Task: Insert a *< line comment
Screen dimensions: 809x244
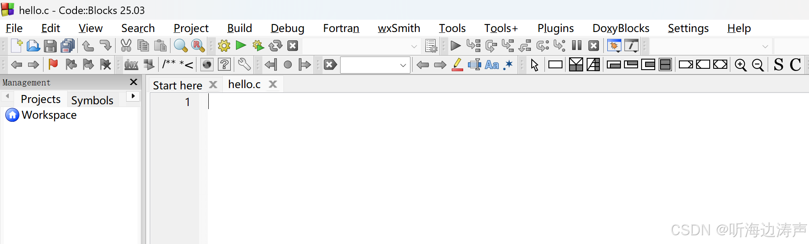Action: pyautogui.click(x=186, y=65)
